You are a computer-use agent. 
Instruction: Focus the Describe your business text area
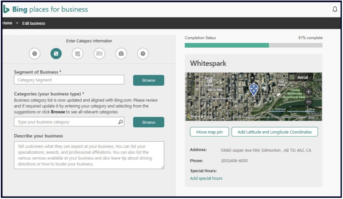coord(89,155)
